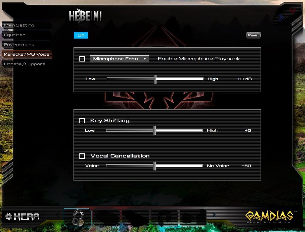Screen dimensions: 305x232
Task: Switch to the Equalizer tab
Action: click(x=27, y=35)
